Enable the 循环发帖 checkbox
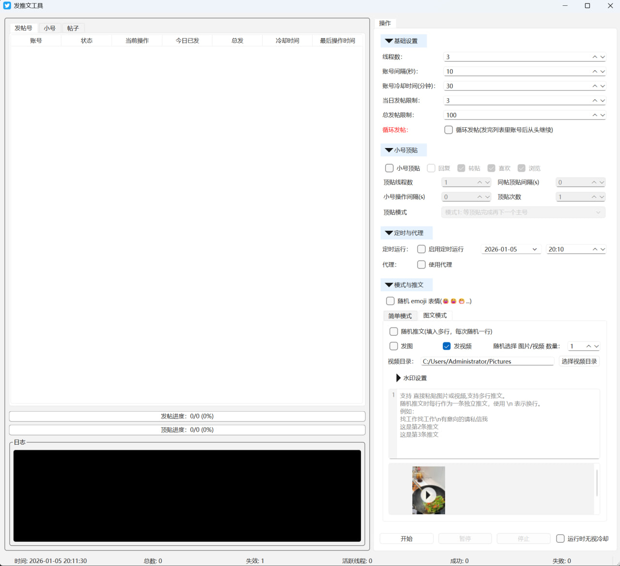The image size is (620, 566). (x=449, y=130)
